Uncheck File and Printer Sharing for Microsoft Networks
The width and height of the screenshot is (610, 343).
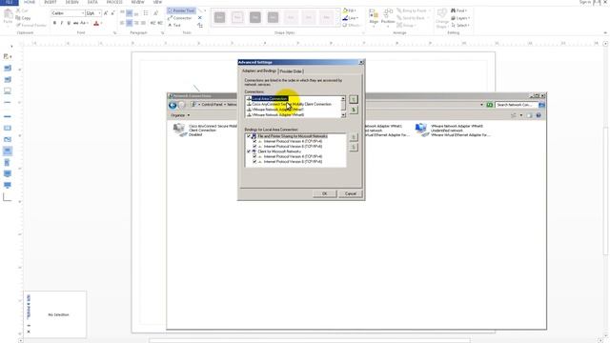(x=249, y=136)
